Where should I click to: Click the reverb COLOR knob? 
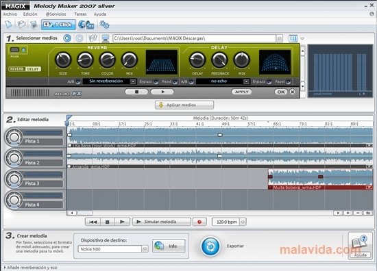(107, 60)
